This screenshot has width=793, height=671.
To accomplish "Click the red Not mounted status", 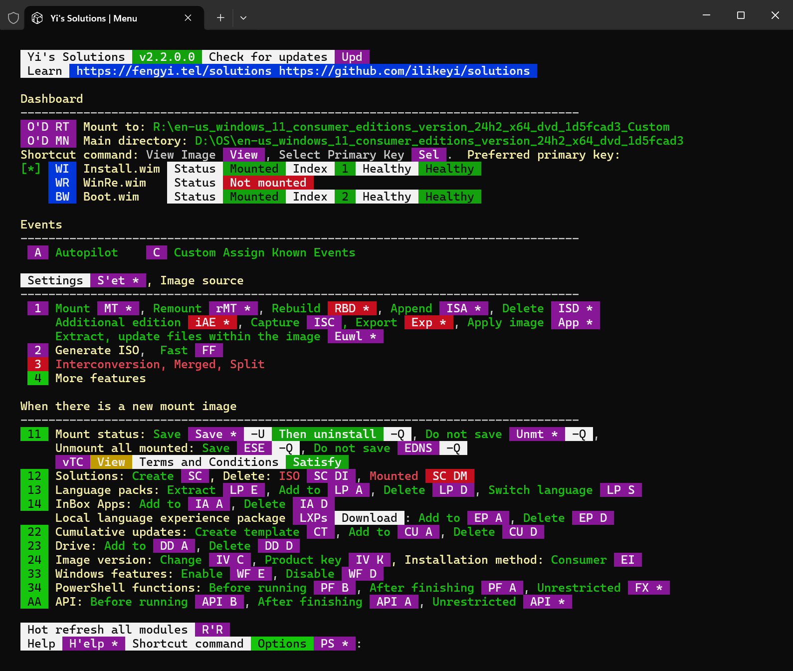I will [268, 183].
